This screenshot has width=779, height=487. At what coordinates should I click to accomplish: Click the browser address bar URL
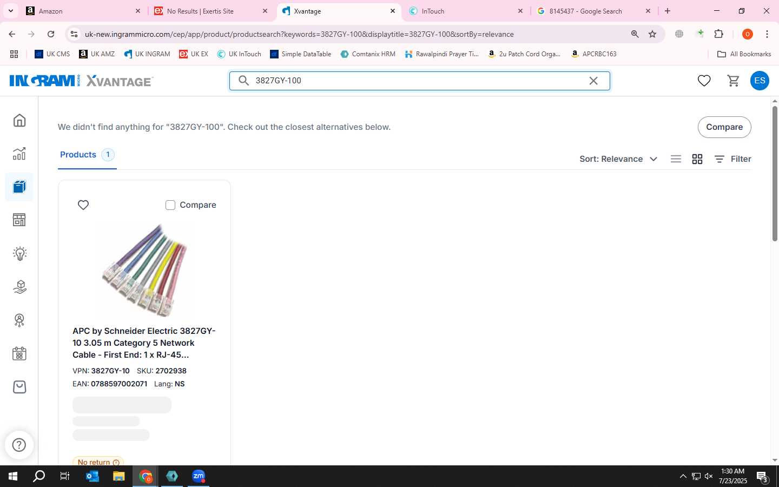point(299,34)
